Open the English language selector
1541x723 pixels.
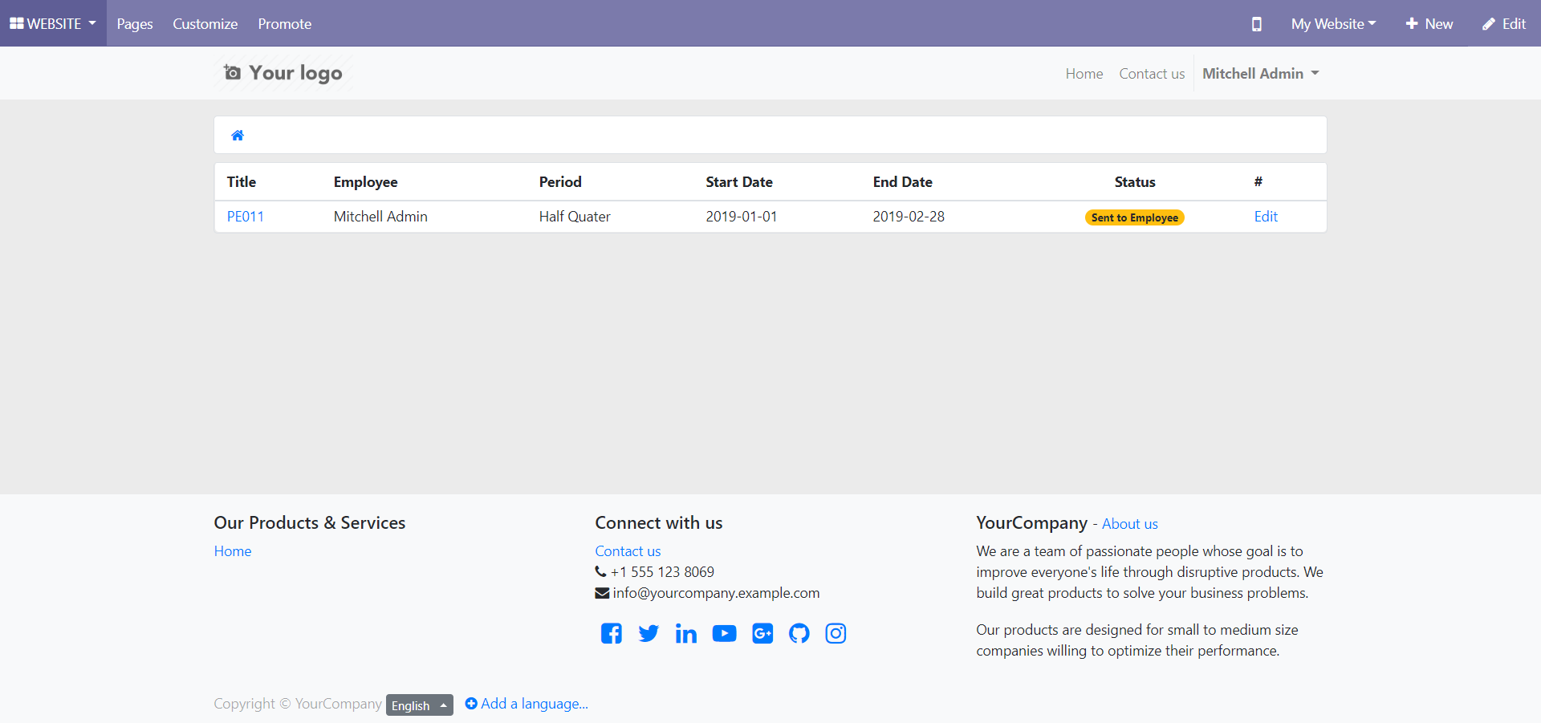coord(419,705)
